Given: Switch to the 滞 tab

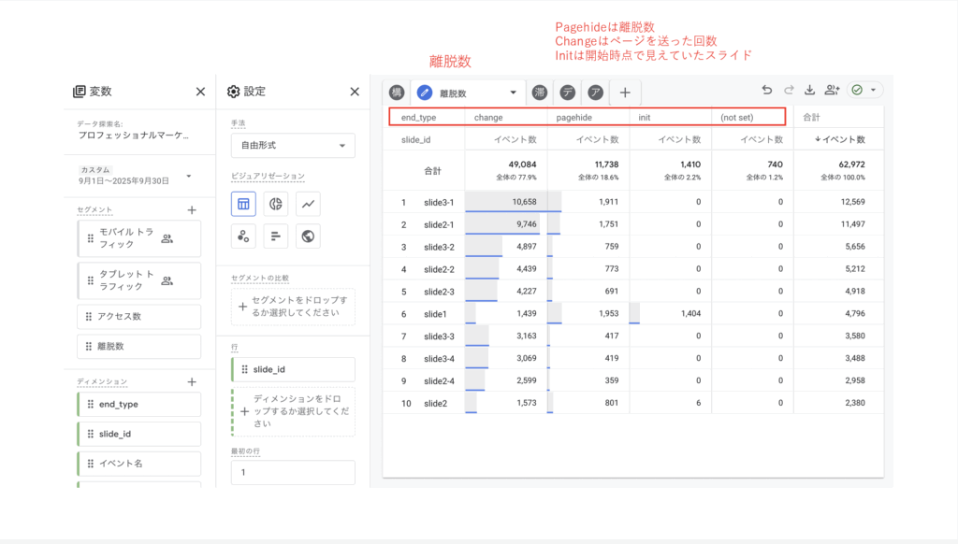Looking at the screenshot, I should pos(540,93).
